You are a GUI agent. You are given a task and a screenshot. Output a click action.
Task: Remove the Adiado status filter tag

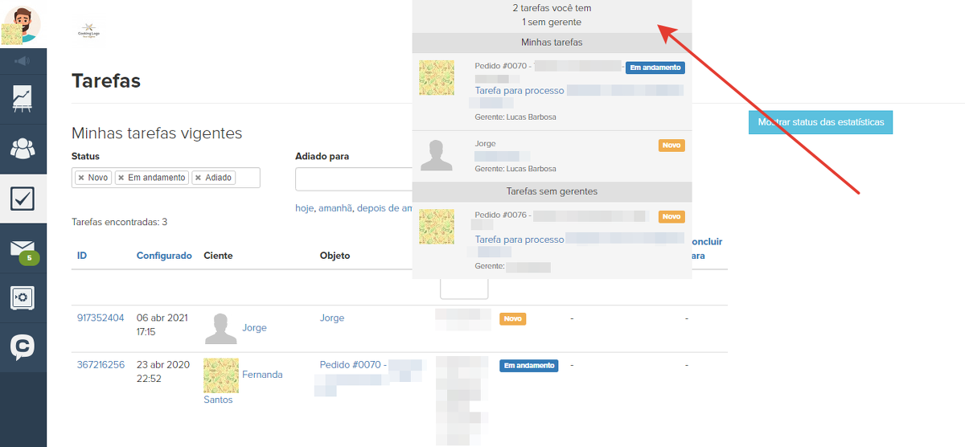pyautogui.click(x=198, y=178)
